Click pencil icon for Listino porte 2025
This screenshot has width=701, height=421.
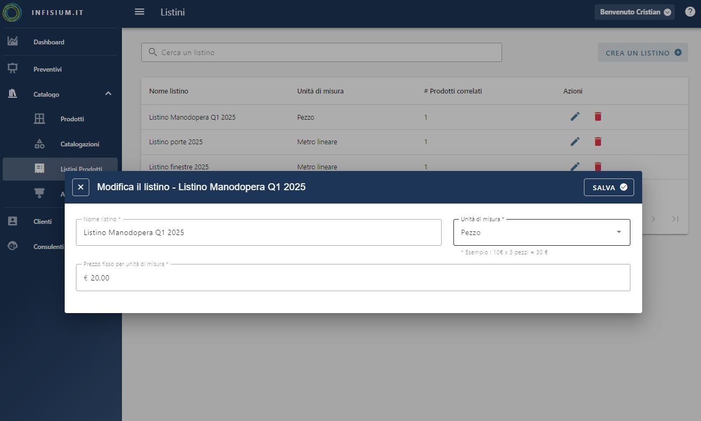[x=575, y=142]
